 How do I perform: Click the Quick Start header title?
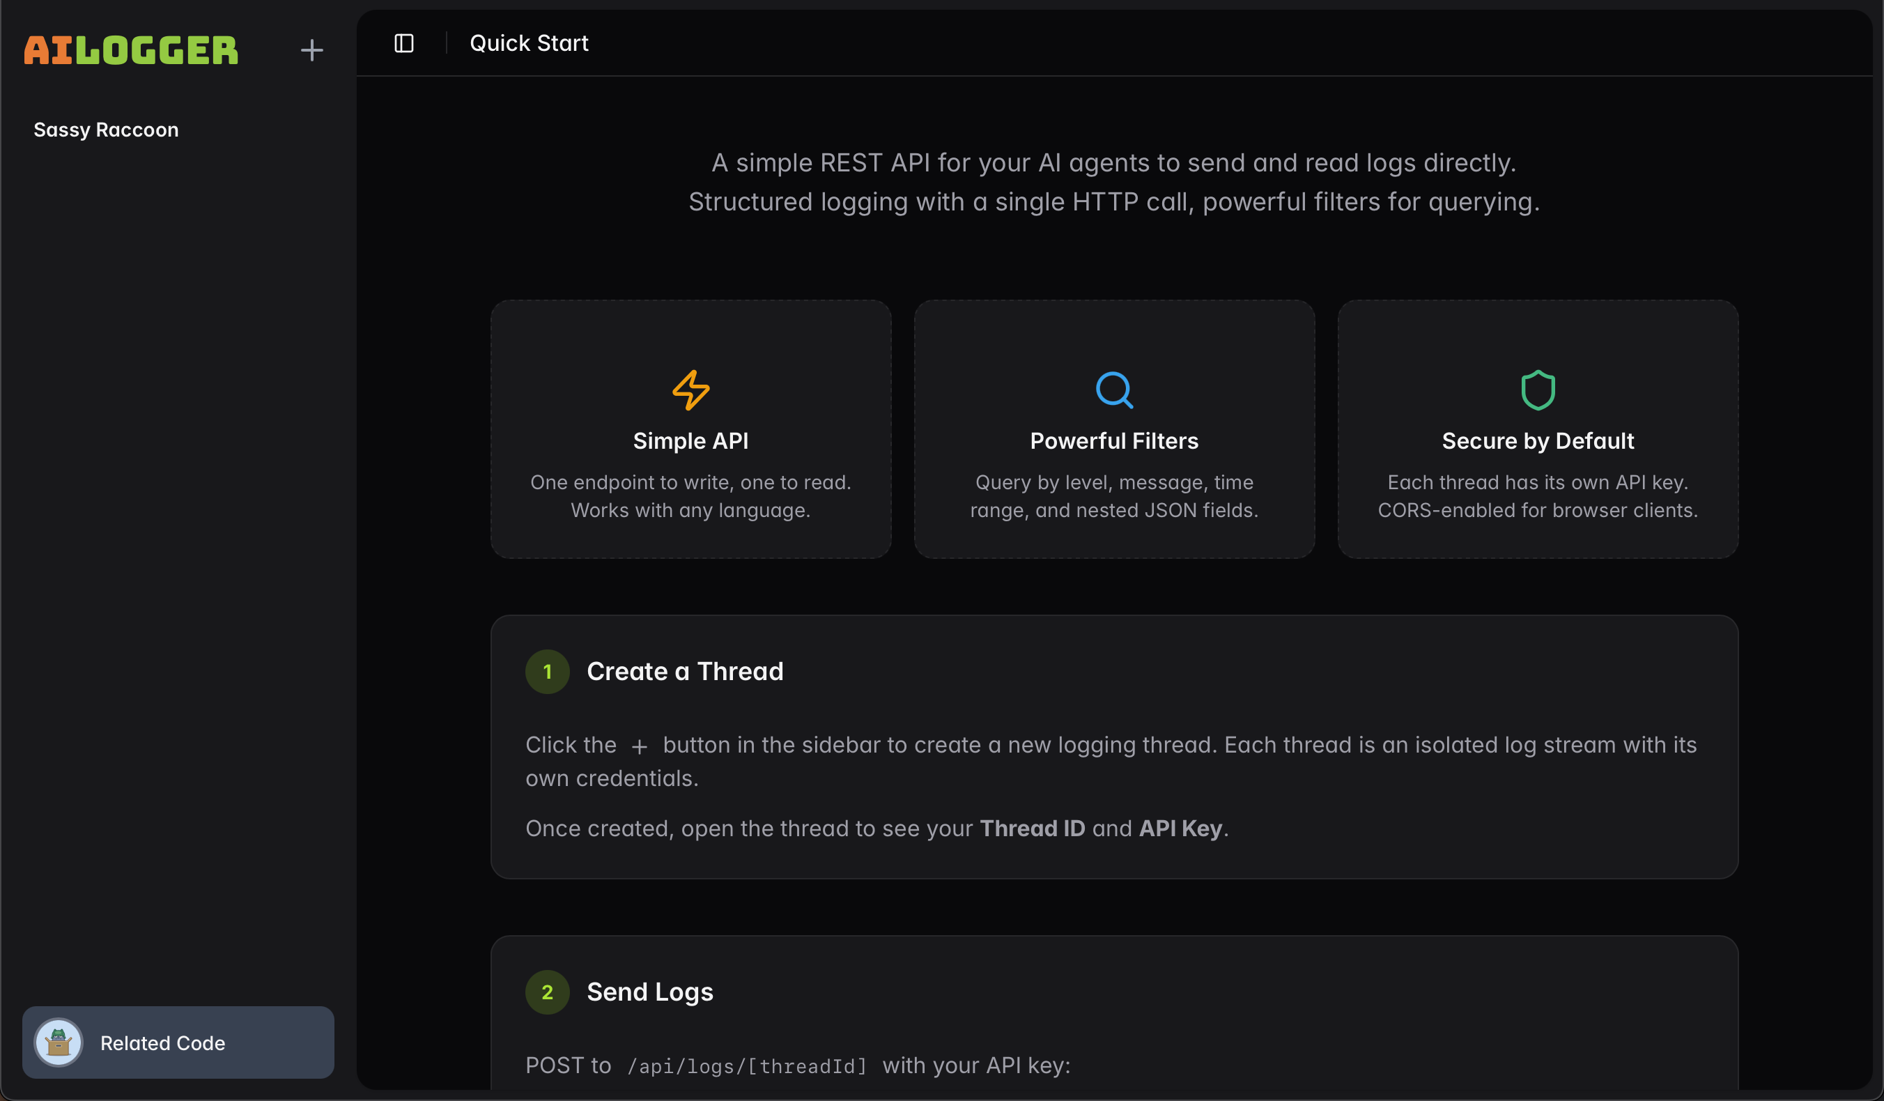pyautogui.click(x=529, y=43)
